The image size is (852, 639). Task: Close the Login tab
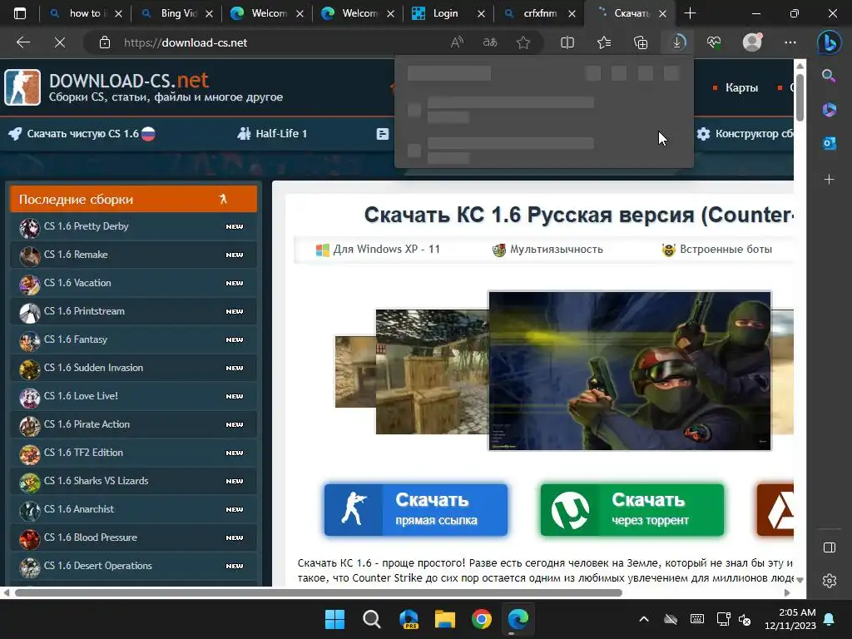coord(481,13)
